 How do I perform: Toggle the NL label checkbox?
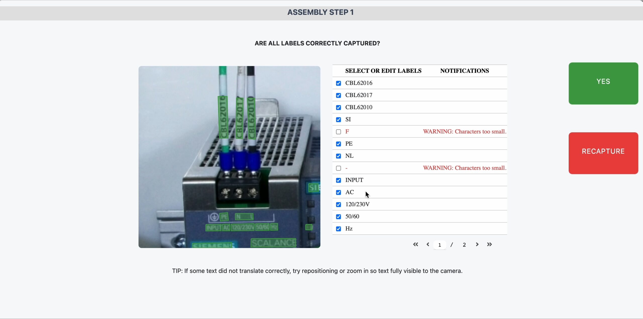(338, 156)
